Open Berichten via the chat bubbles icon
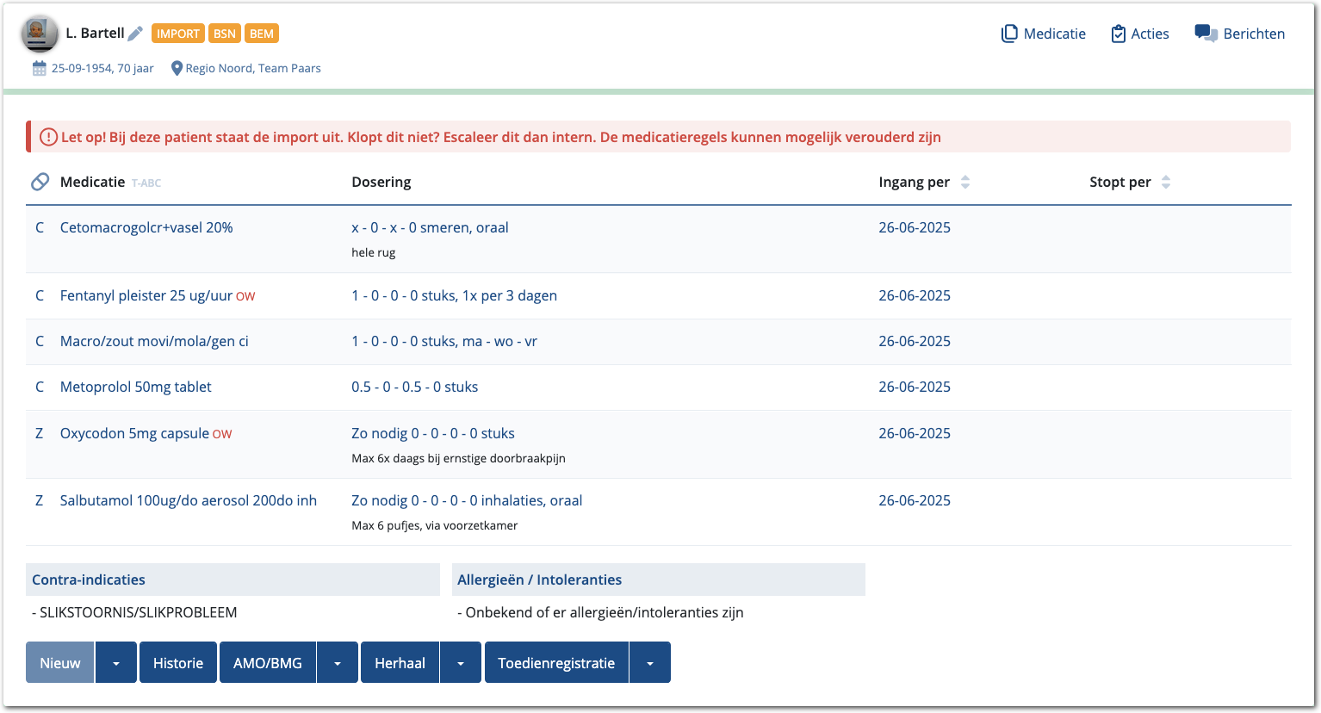This screenshot has height=713, width=1321. [1206, 33]
